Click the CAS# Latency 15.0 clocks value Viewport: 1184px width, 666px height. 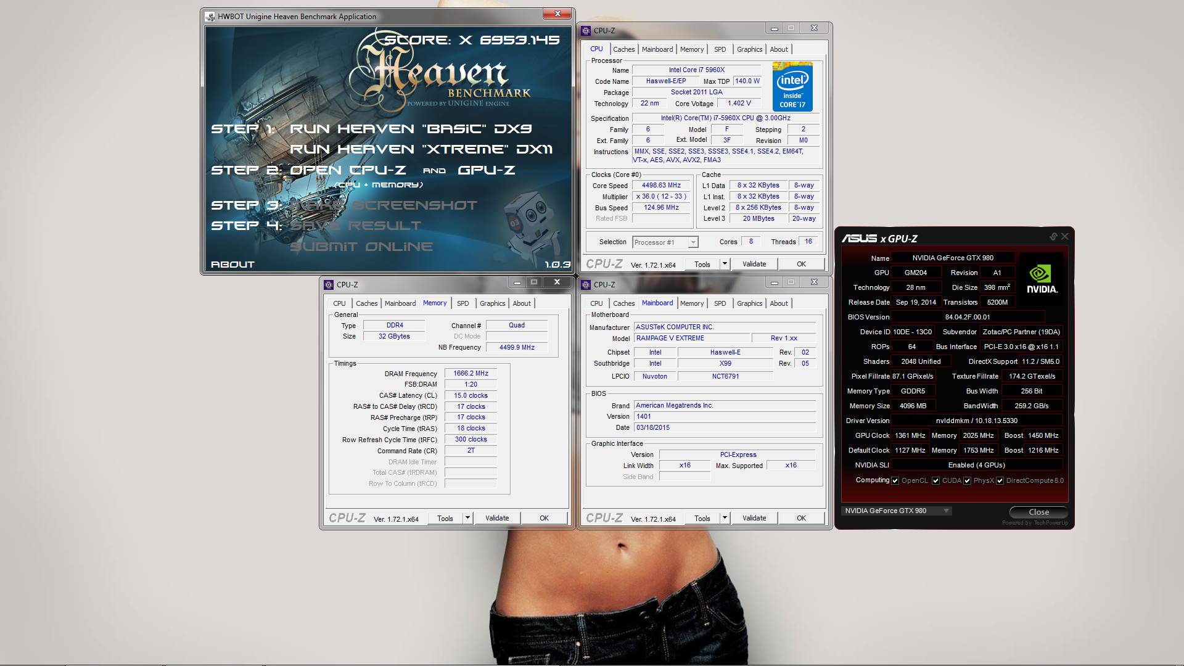(x=471, y=396)
